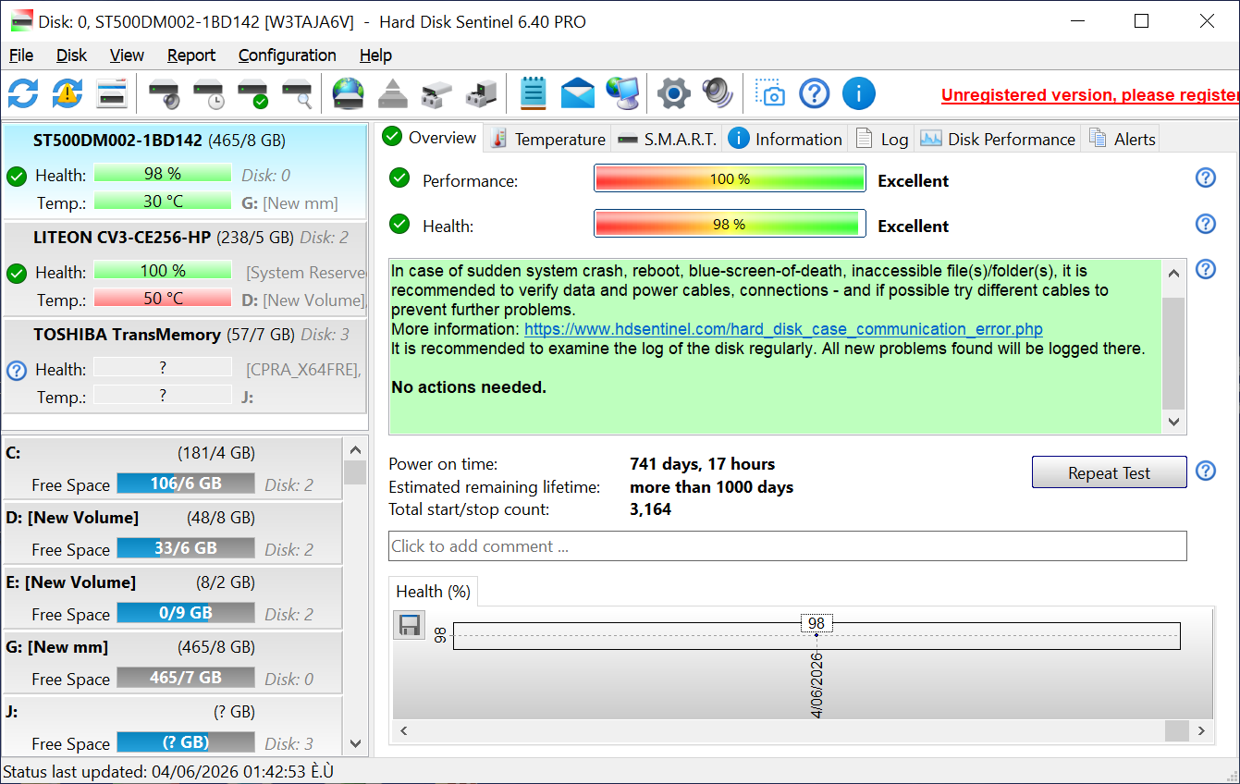Click the disk with magnifier toolbar icon

(x=298, y=93)
